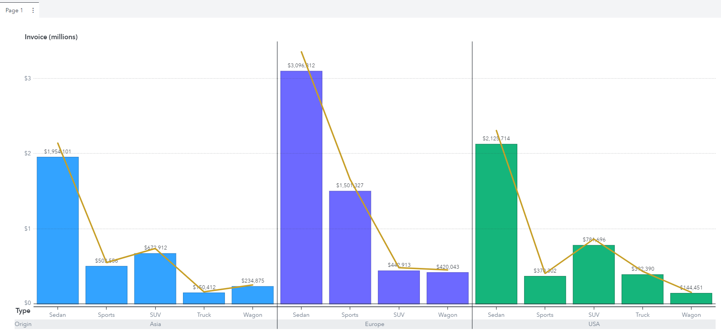The width and height of the screenshot is (721, 336).
Task: Select the Page 1 tab
Action: [14, 10]
